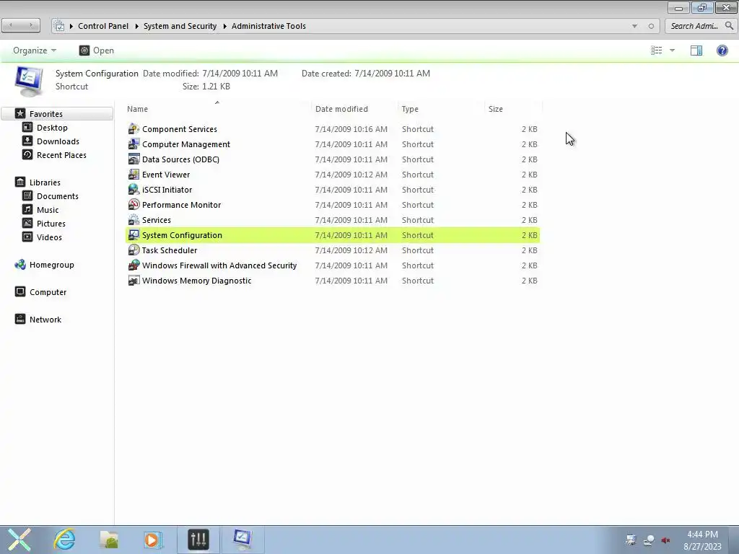Open Documents library in sidebar
739x554 pixels.
tap(58, 196)
